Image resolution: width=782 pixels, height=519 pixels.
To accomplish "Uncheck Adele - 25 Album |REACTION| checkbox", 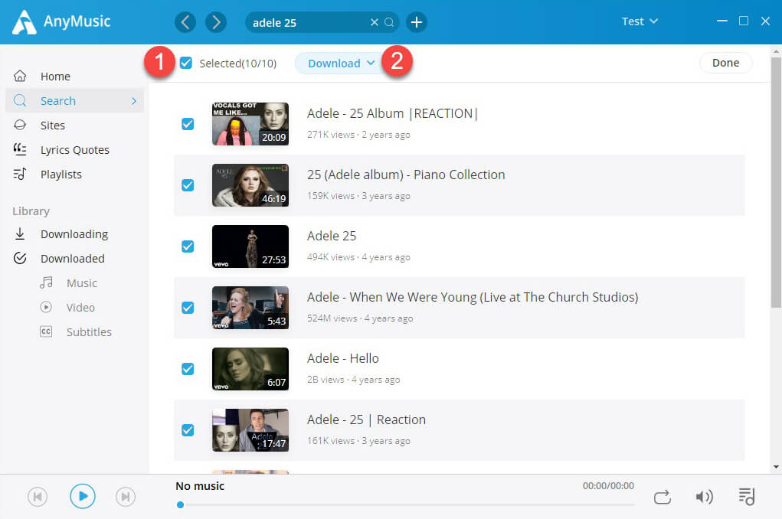I will [188, 124].
